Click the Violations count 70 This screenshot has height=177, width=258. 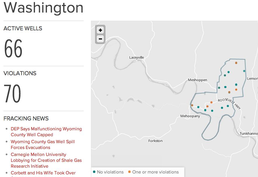13,94
